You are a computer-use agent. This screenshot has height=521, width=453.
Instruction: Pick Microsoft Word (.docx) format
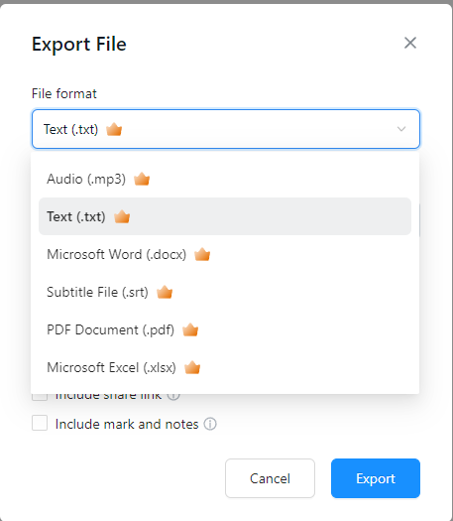[x=225, y=254]
